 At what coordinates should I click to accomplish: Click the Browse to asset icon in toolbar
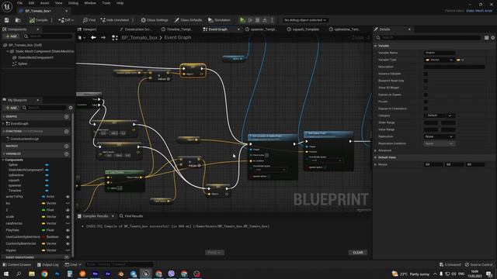click(18, 20)
